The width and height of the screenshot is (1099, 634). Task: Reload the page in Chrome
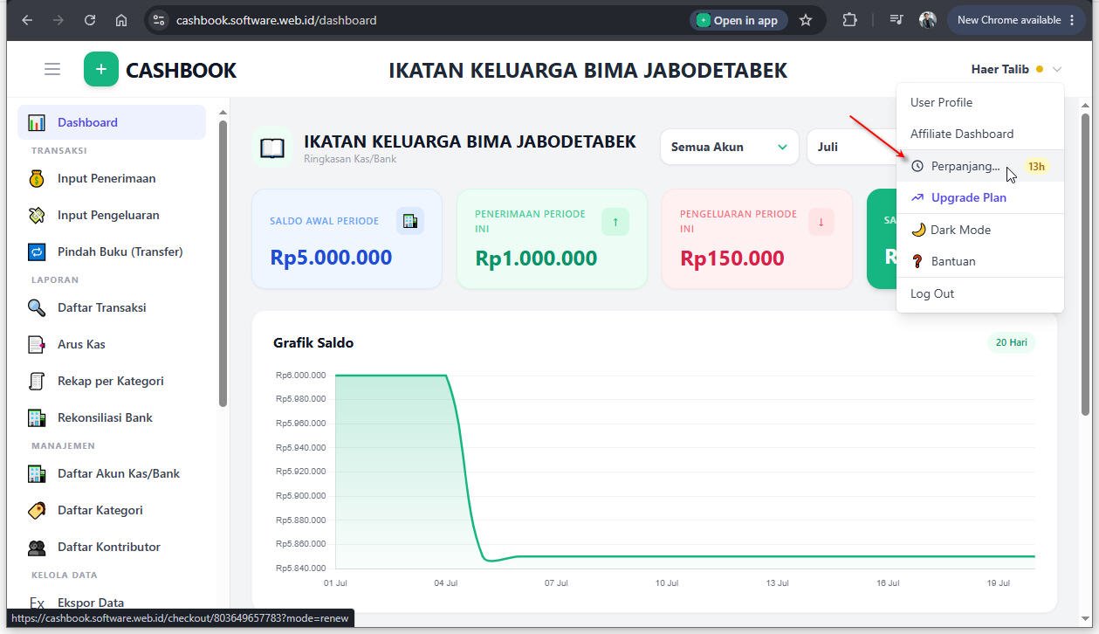coord(90,20)
